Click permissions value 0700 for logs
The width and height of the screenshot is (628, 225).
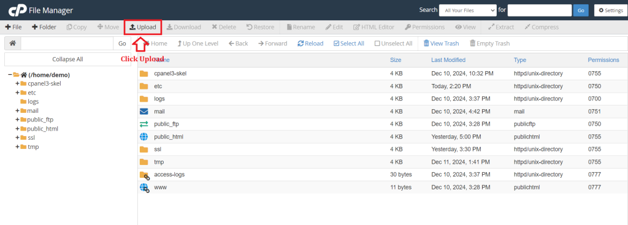tap(594, 99)
